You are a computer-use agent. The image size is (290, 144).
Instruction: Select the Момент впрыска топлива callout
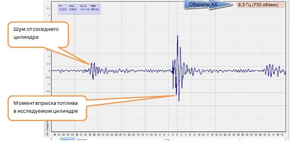click(x=47, y=108)
